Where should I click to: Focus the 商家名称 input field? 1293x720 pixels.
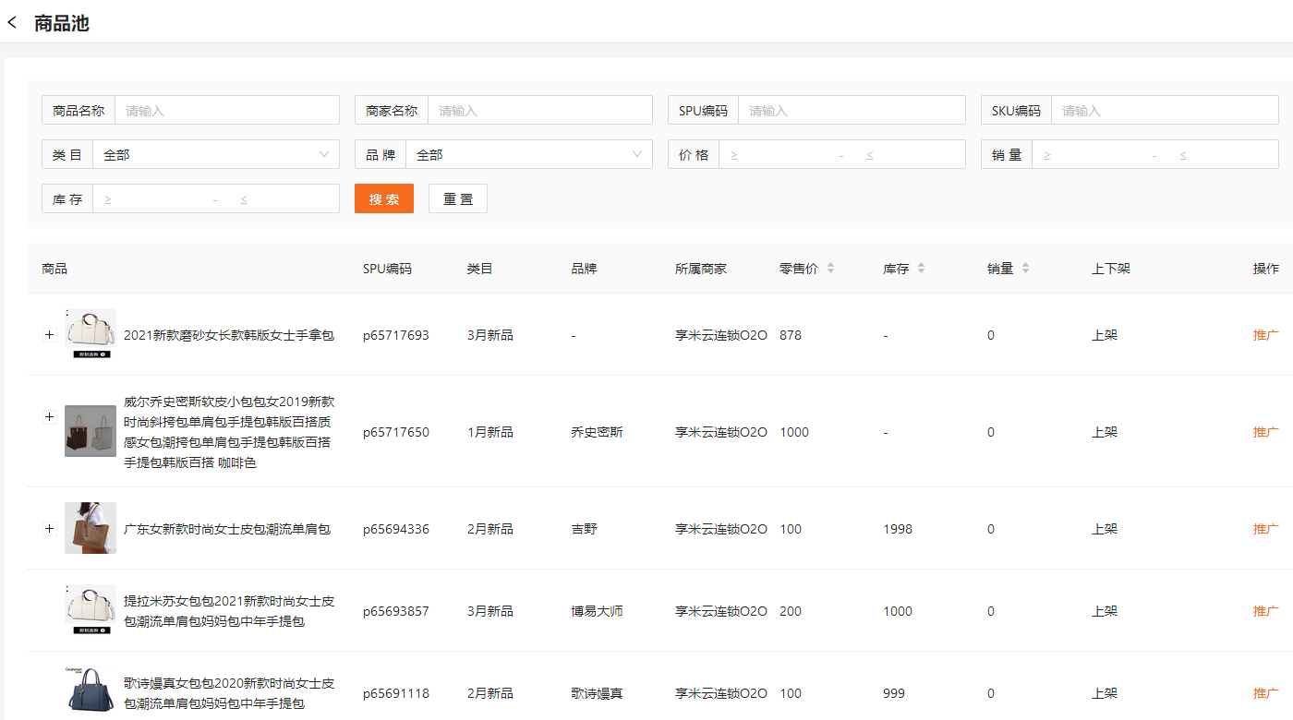point(539,111)
